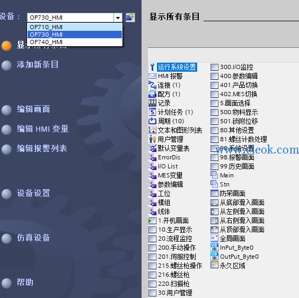Open the 用户管理 user icon
This screenshot has height=298, width=299.
coord(152,139)
